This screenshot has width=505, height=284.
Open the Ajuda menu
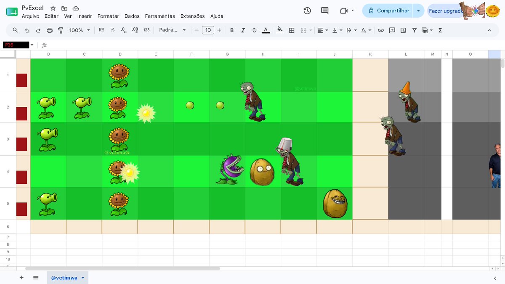(217, 16)
